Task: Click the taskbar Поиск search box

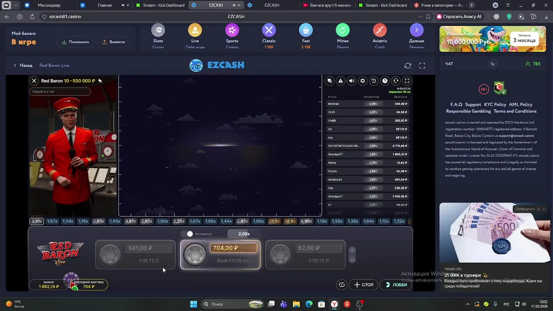Action: pyautogui.click(x=233, y=304)
